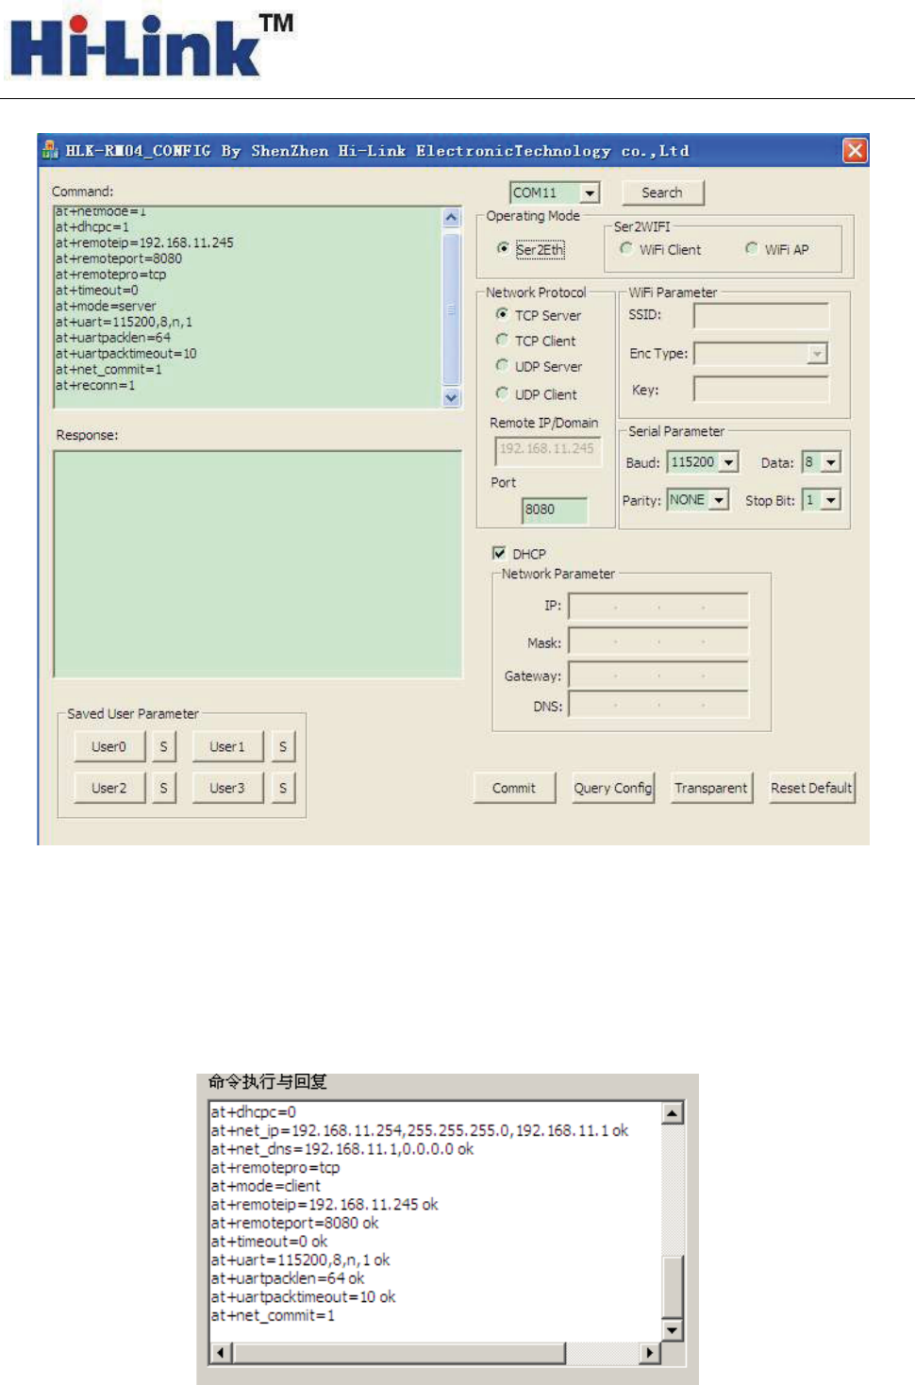Load the User1 saved parameter

227,746
